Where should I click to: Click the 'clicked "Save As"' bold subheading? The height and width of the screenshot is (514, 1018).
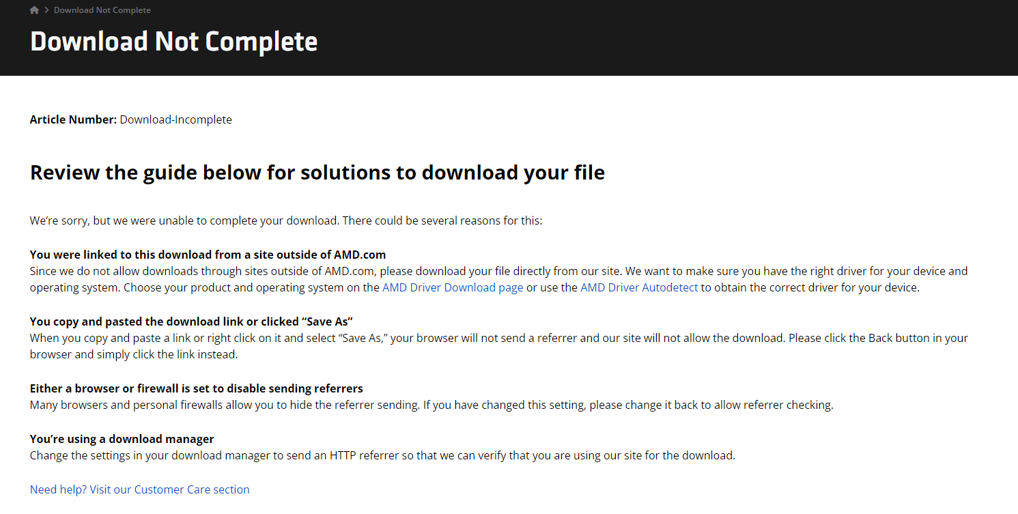click(191, 322)
